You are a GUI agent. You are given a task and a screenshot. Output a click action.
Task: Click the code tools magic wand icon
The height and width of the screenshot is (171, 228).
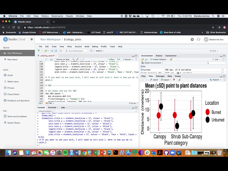[78, 59]
